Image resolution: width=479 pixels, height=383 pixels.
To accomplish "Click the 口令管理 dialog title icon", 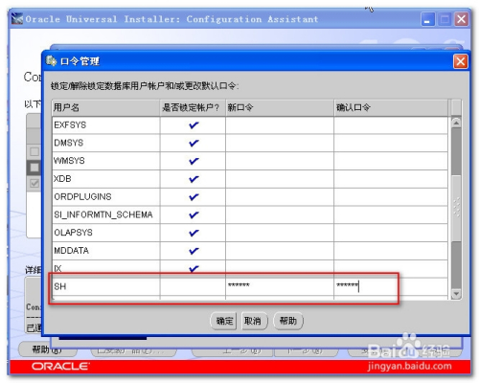I will point(51,60).
